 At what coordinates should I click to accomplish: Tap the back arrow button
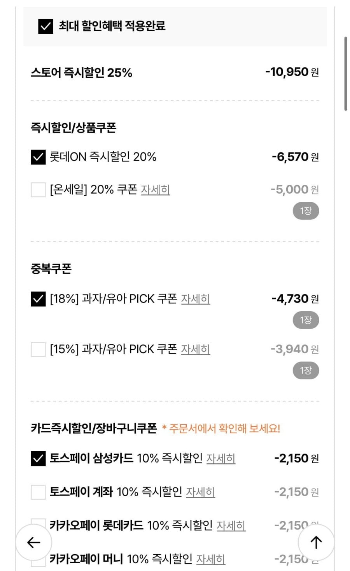34,542
